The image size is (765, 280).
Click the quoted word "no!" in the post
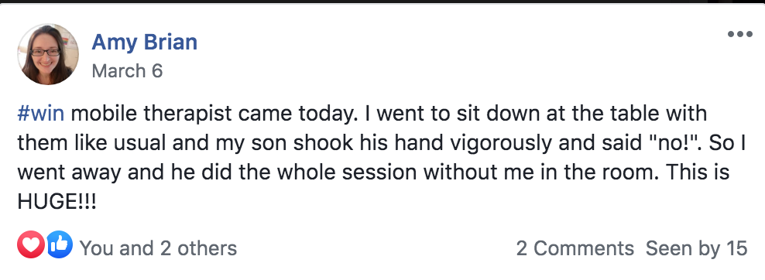[x=678, y=144]
